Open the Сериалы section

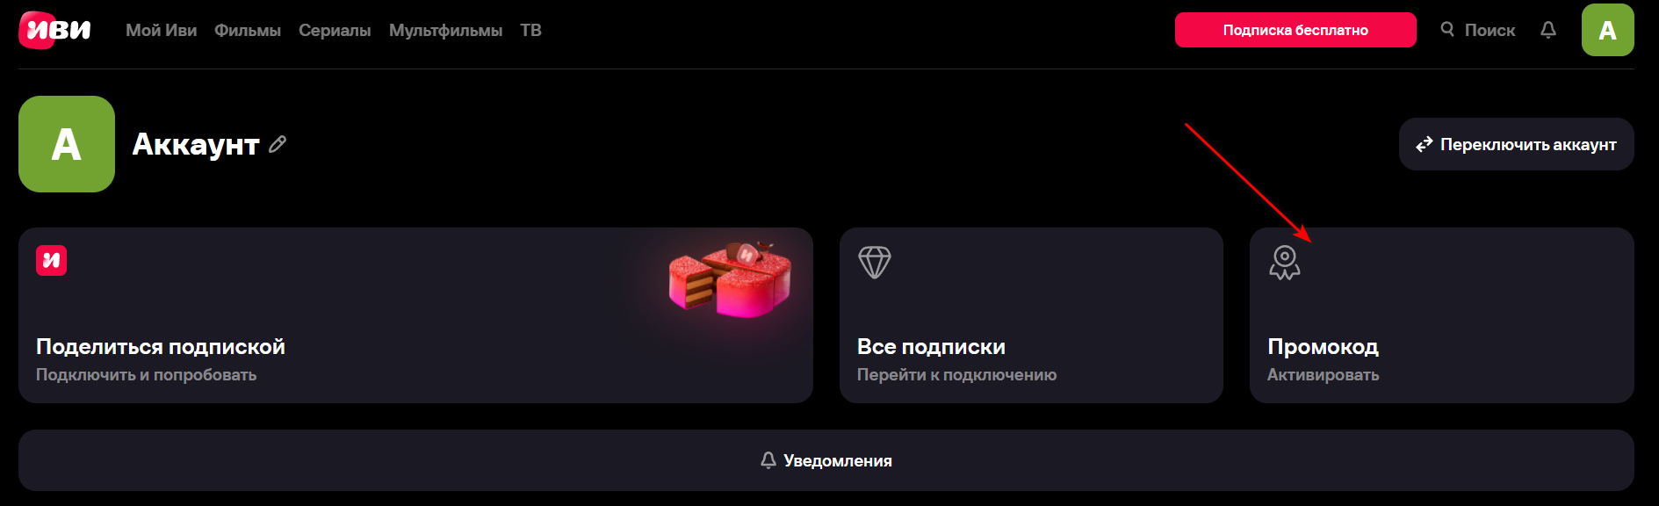pyautogui.click(x=335, y=30)
